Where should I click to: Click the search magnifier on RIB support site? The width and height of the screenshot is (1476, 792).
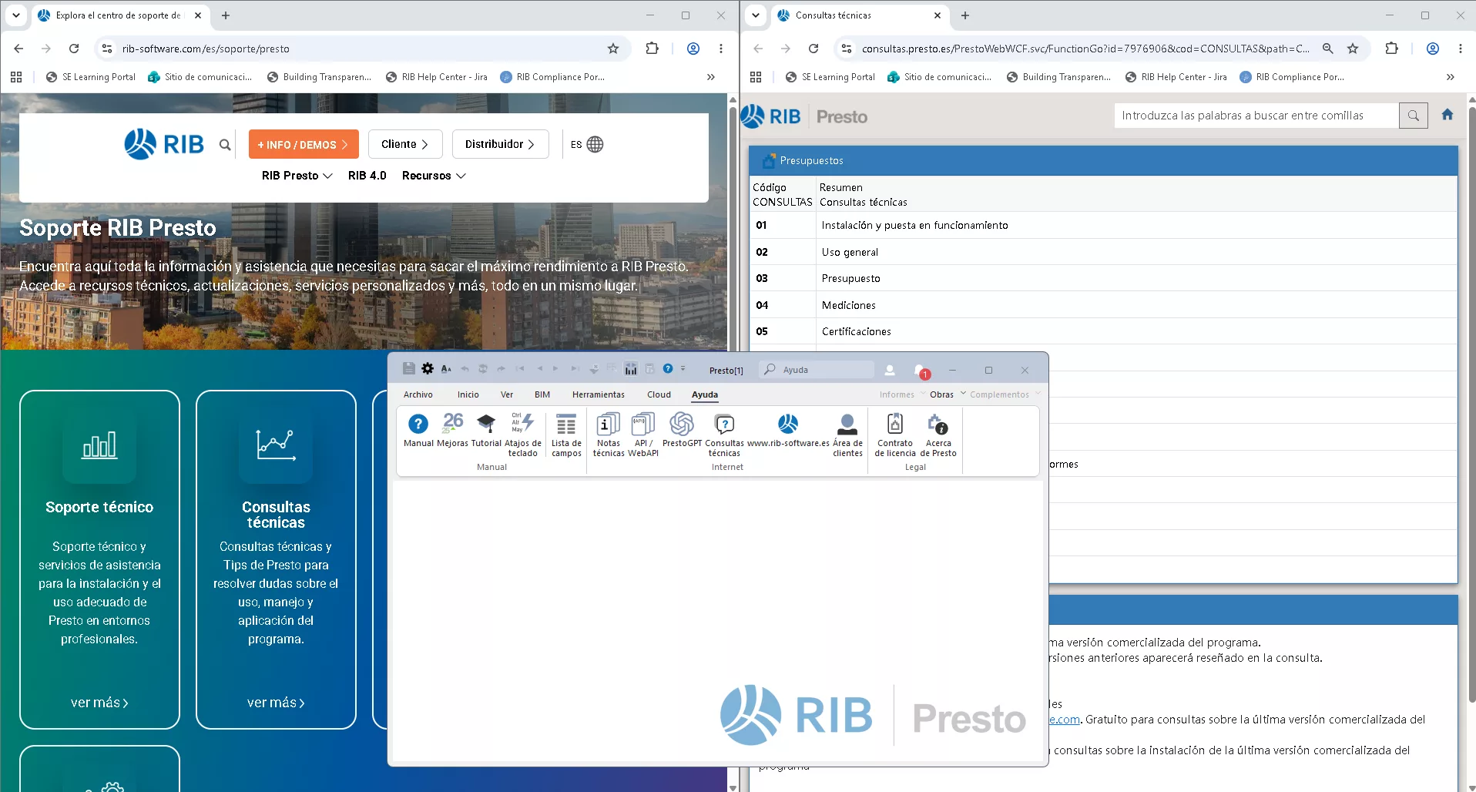[224, 144]
